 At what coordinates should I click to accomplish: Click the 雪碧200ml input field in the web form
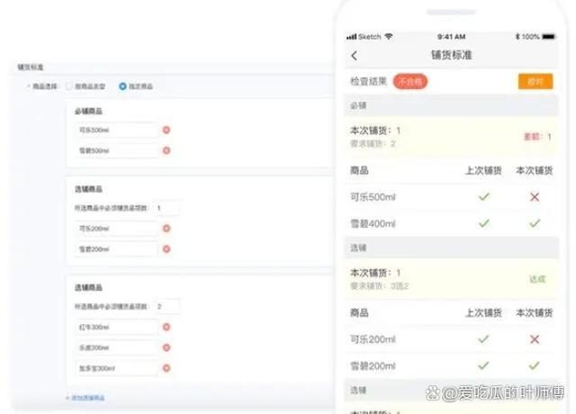(116, 249)
